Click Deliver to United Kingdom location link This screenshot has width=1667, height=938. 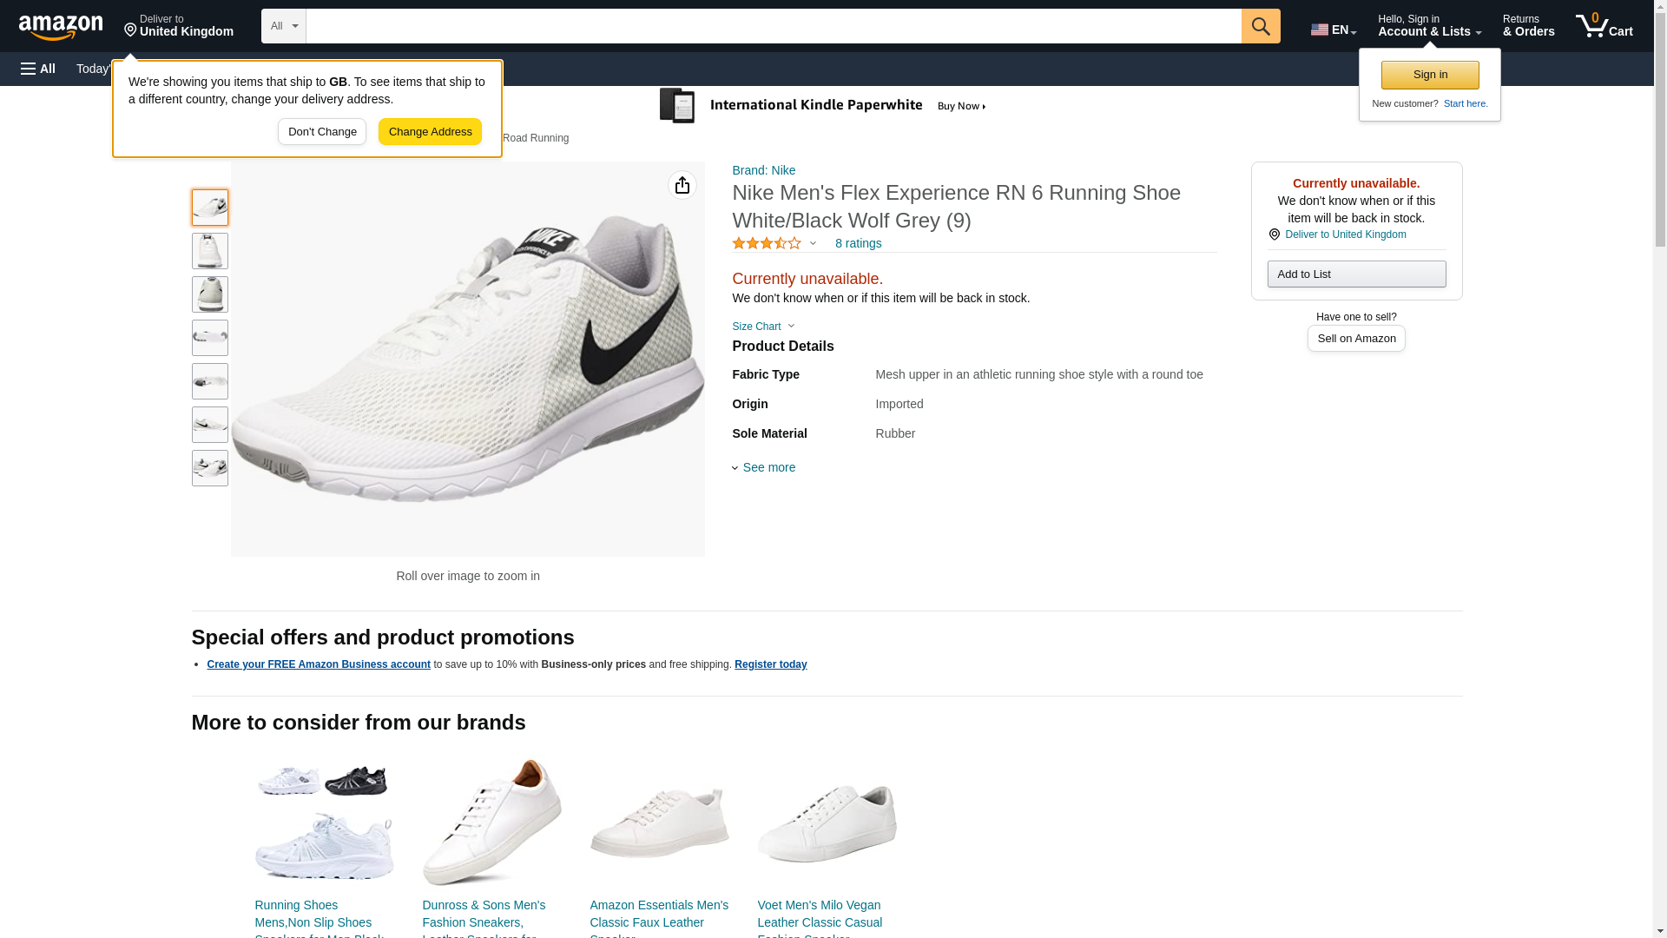(x=1345, y=234)
